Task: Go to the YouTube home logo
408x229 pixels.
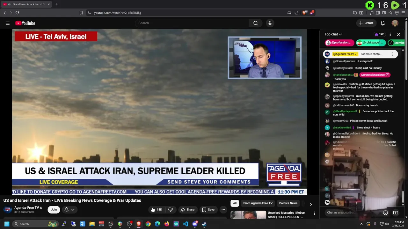Action: pyautogui.click(x=25, y=23)
